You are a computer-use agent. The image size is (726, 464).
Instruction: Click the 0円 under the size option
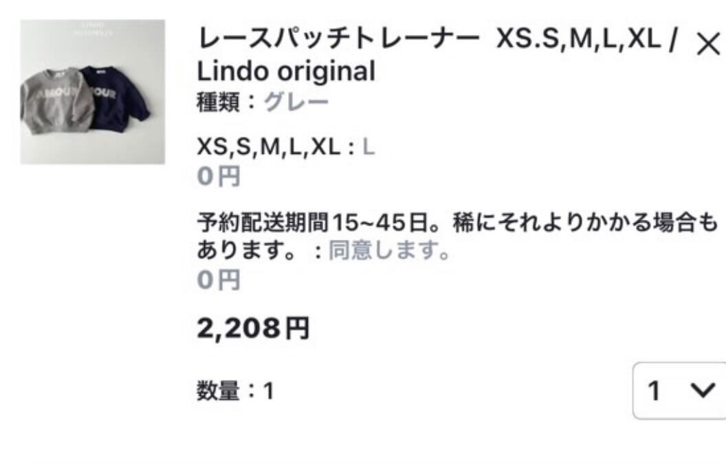(219, 177)
